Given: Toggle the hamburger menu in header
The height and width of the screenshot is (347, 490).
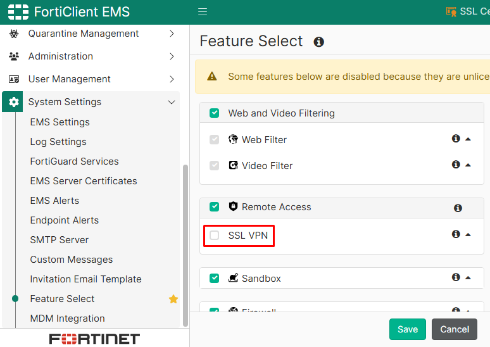Looking at the screenshot, I should click(203, 12).
